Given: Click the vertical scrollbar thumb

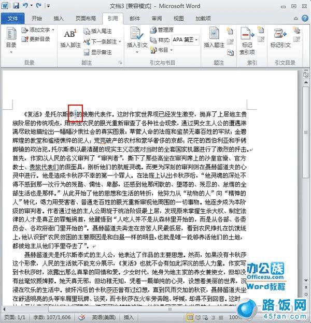Looking at the screenshot, I should coord(306,132).
